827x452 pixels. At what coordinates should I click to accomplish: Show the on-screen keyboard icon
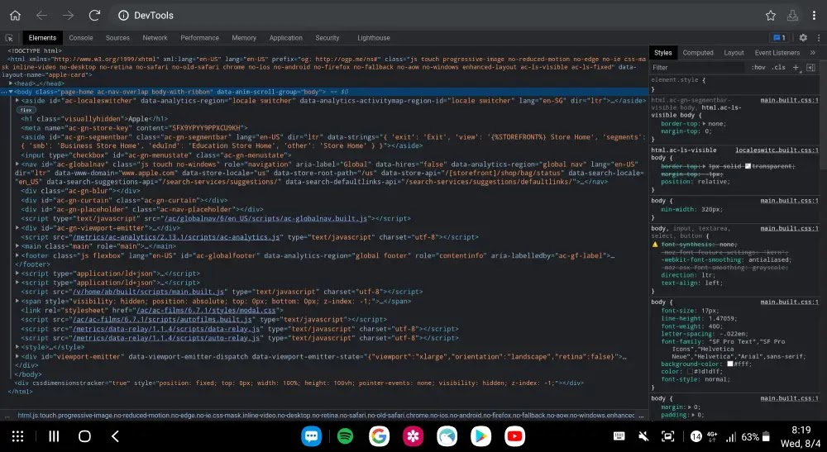pyautogui.click(x=619, y=436)
